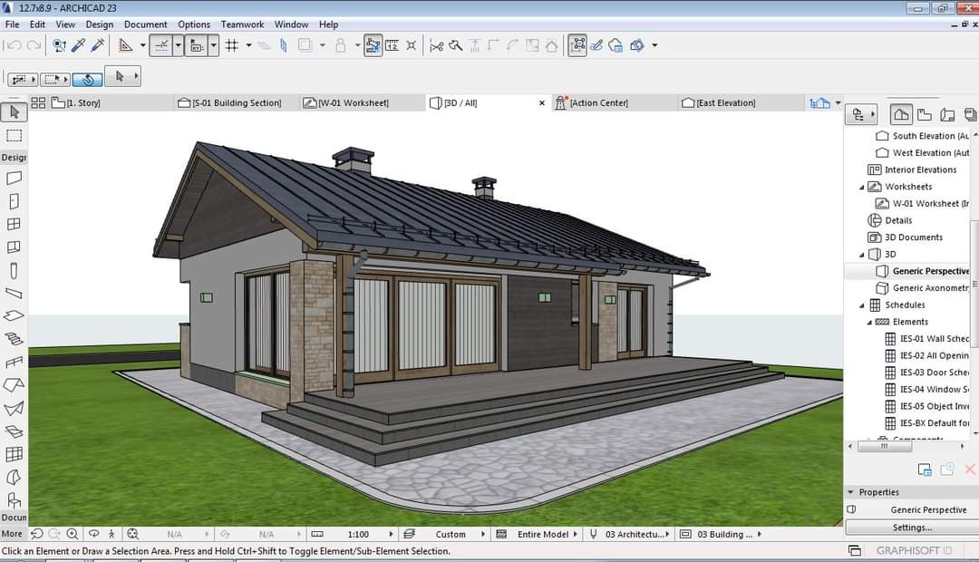The height and width of the screenshot is (562, 979).
Task: Toggle the grid snap icon
Action: tap(232, 45)
